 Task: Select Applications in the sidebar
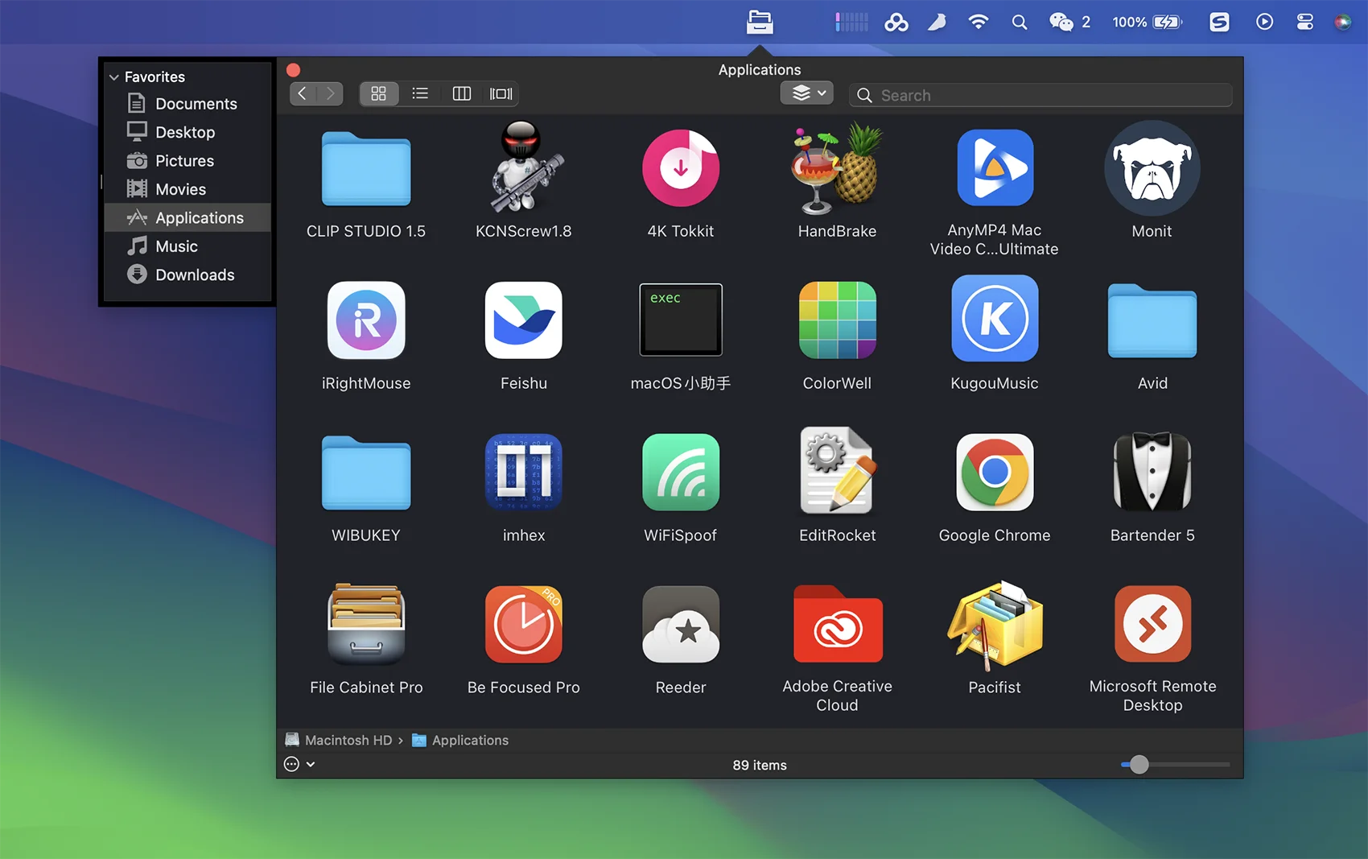[188, 217]
